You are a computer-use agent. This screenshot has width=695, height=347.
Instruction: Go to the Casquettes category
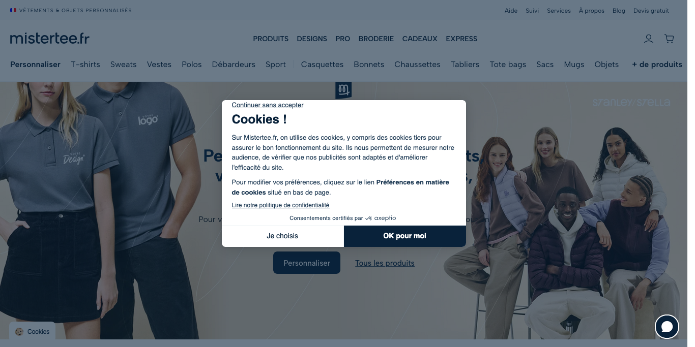point(322,65)
